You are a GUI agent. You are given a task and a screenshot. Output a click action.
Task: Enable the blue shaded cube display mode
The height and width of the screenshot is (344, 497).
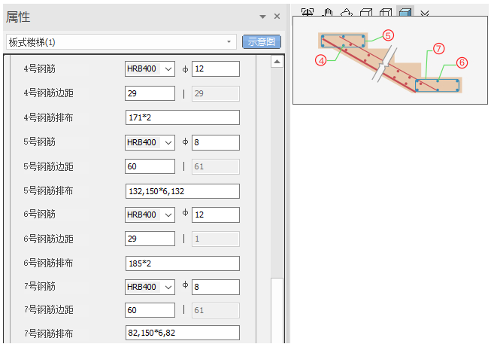pyautogui.click(x=405, y=13)
